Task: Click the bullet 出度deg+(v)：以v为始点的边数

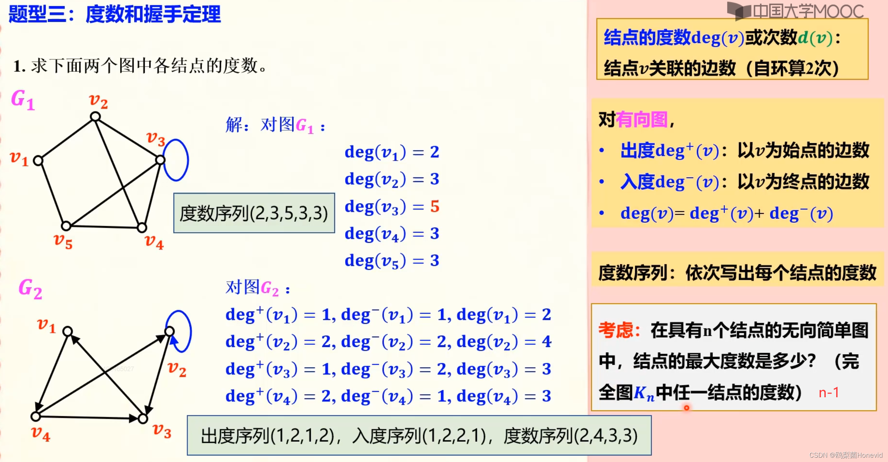Action: click(x=745, y=151)
